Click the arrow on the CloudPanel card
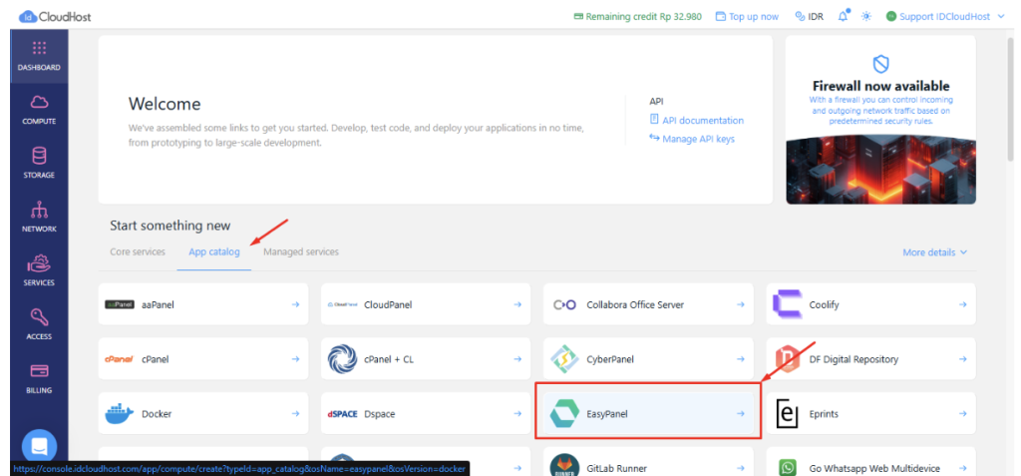Viewport: 1021px width, 476px height. [x=517, y=304]
